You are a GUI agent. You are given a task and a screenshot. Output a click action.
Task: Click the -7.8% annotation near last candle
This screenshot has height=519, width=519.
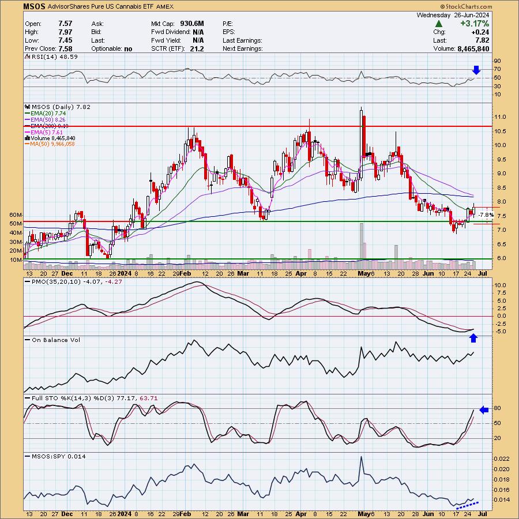(486, 215)
